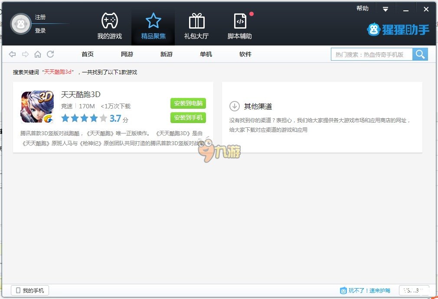Click the 注册 register link

point(40,17)
